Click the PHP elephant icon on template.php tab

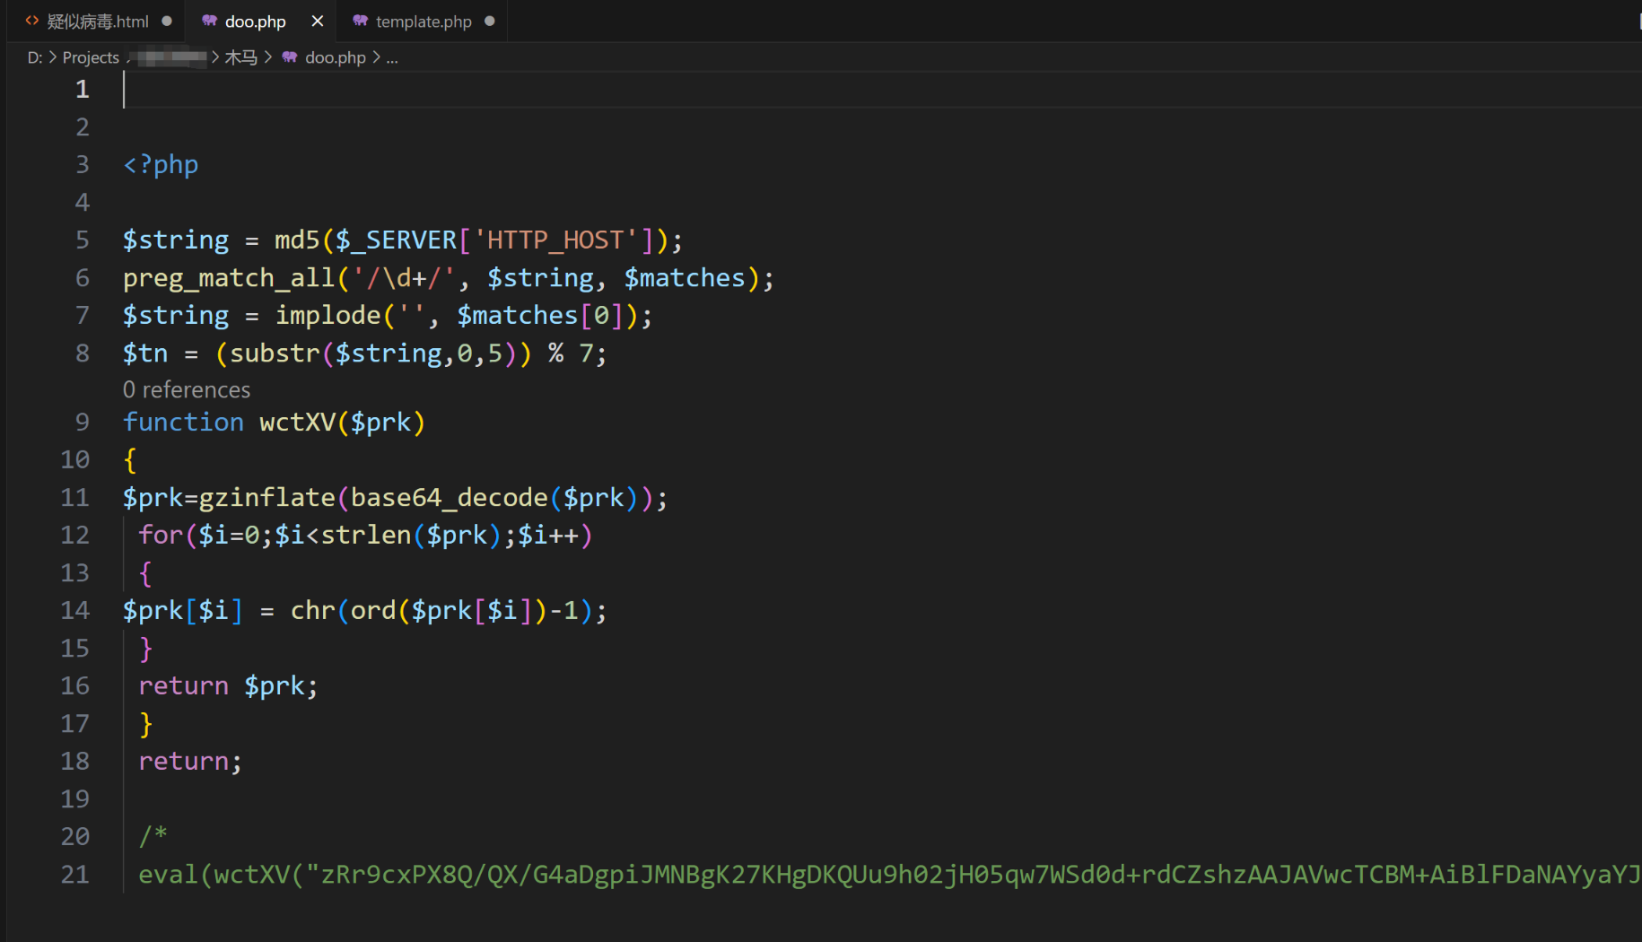(x=361, y=21)
